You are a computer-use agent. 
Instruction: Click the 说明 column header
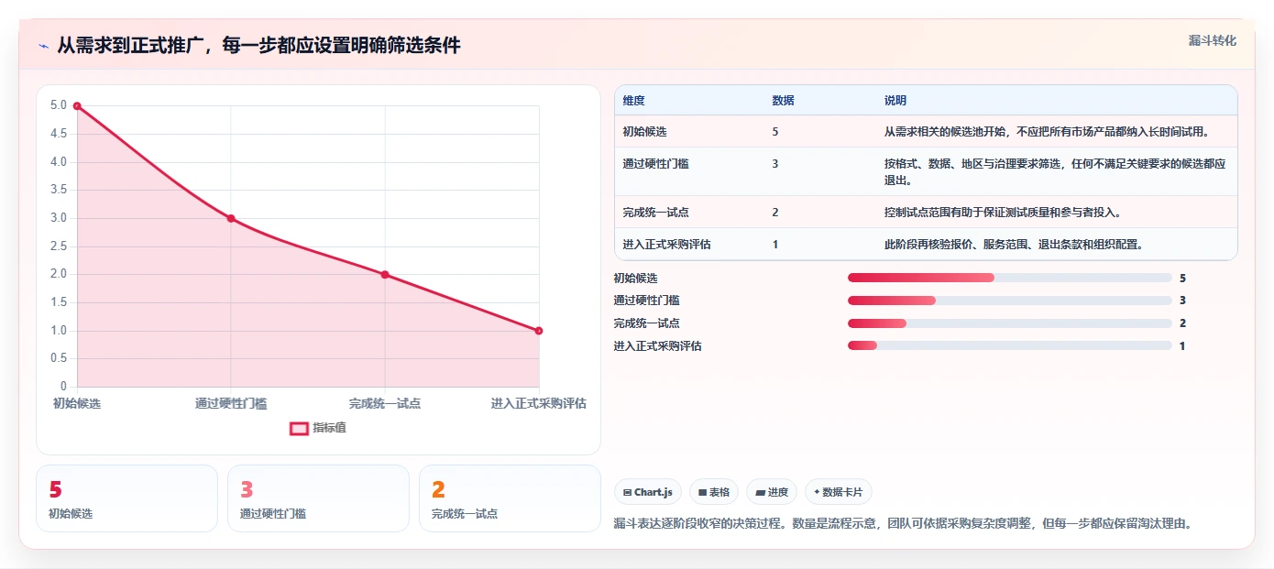pyautogui.click(x=895, y=101)
